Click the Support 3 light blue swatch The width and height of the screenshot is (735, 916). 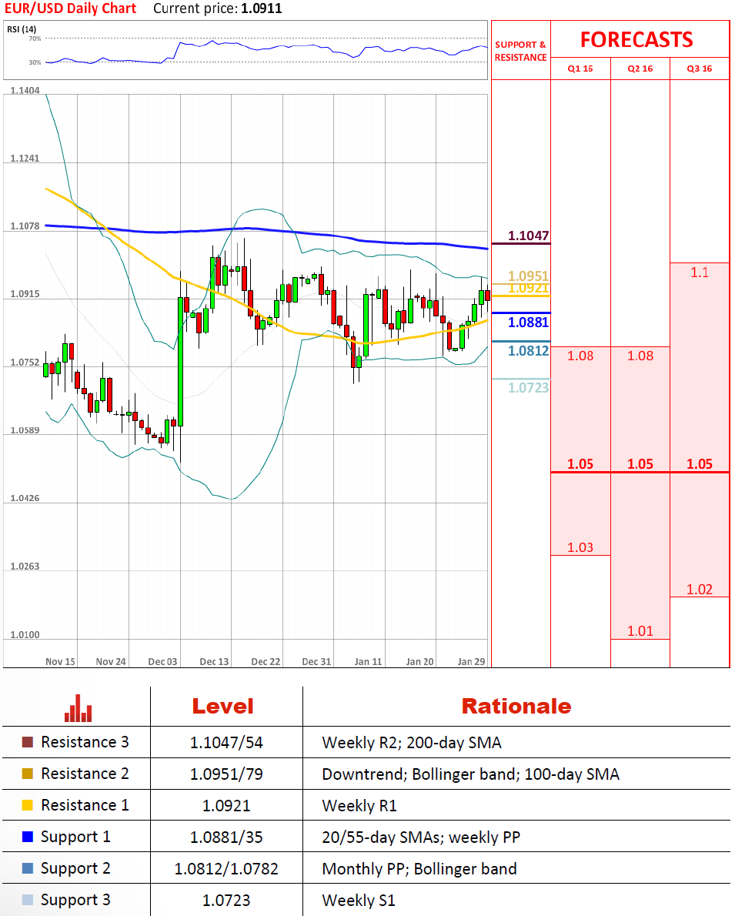tap(28, 900)
